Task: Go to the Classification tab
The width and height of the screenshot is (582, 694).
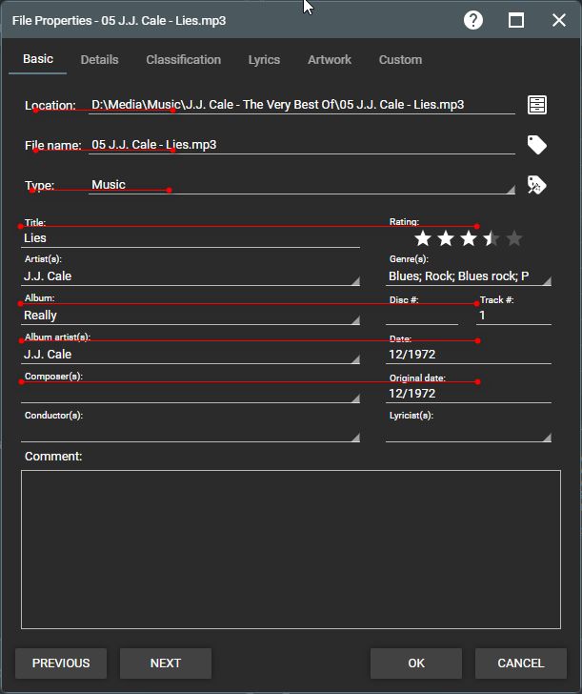Action: point(183,59)
